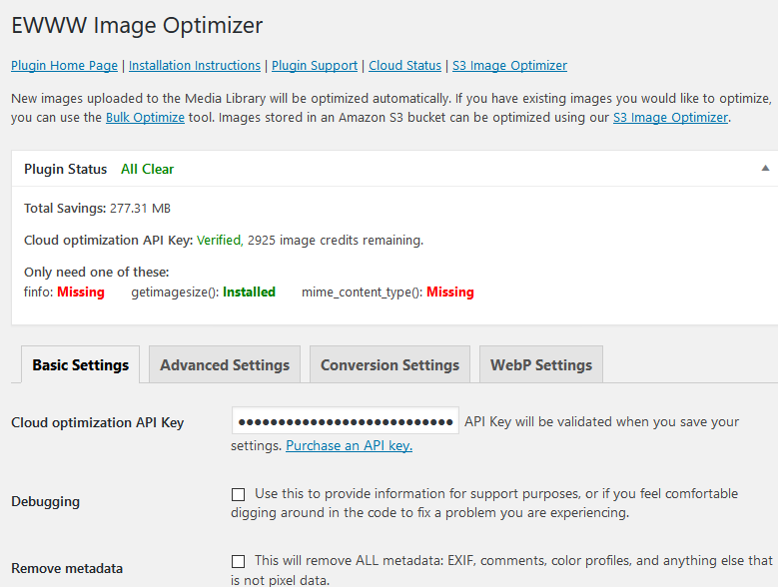The height and width of the screenshot is (587, 778).
Task: Open the Bulk Optimize tool link
Action: [x=145, y=118]
